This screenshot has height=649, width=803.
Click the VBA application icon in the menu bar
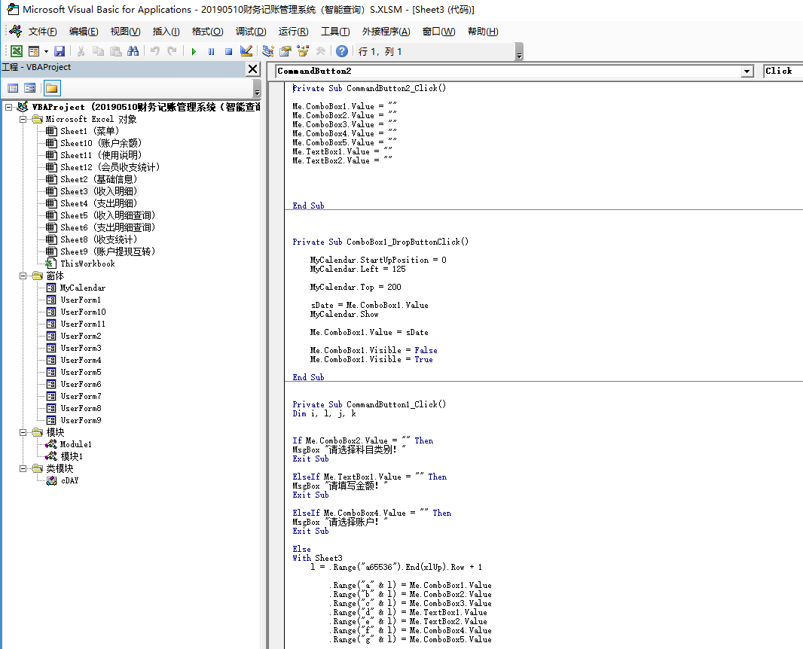tap(16, 31)
